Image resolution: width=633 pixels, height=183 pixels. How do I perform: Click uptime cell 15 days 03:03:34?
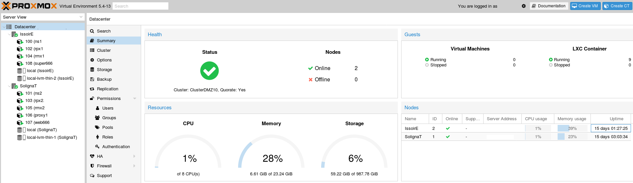click(611, 137)
